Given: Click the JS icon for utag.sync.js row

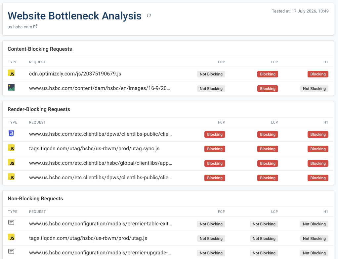Looking at the screenshot, I should click(11, 148).
